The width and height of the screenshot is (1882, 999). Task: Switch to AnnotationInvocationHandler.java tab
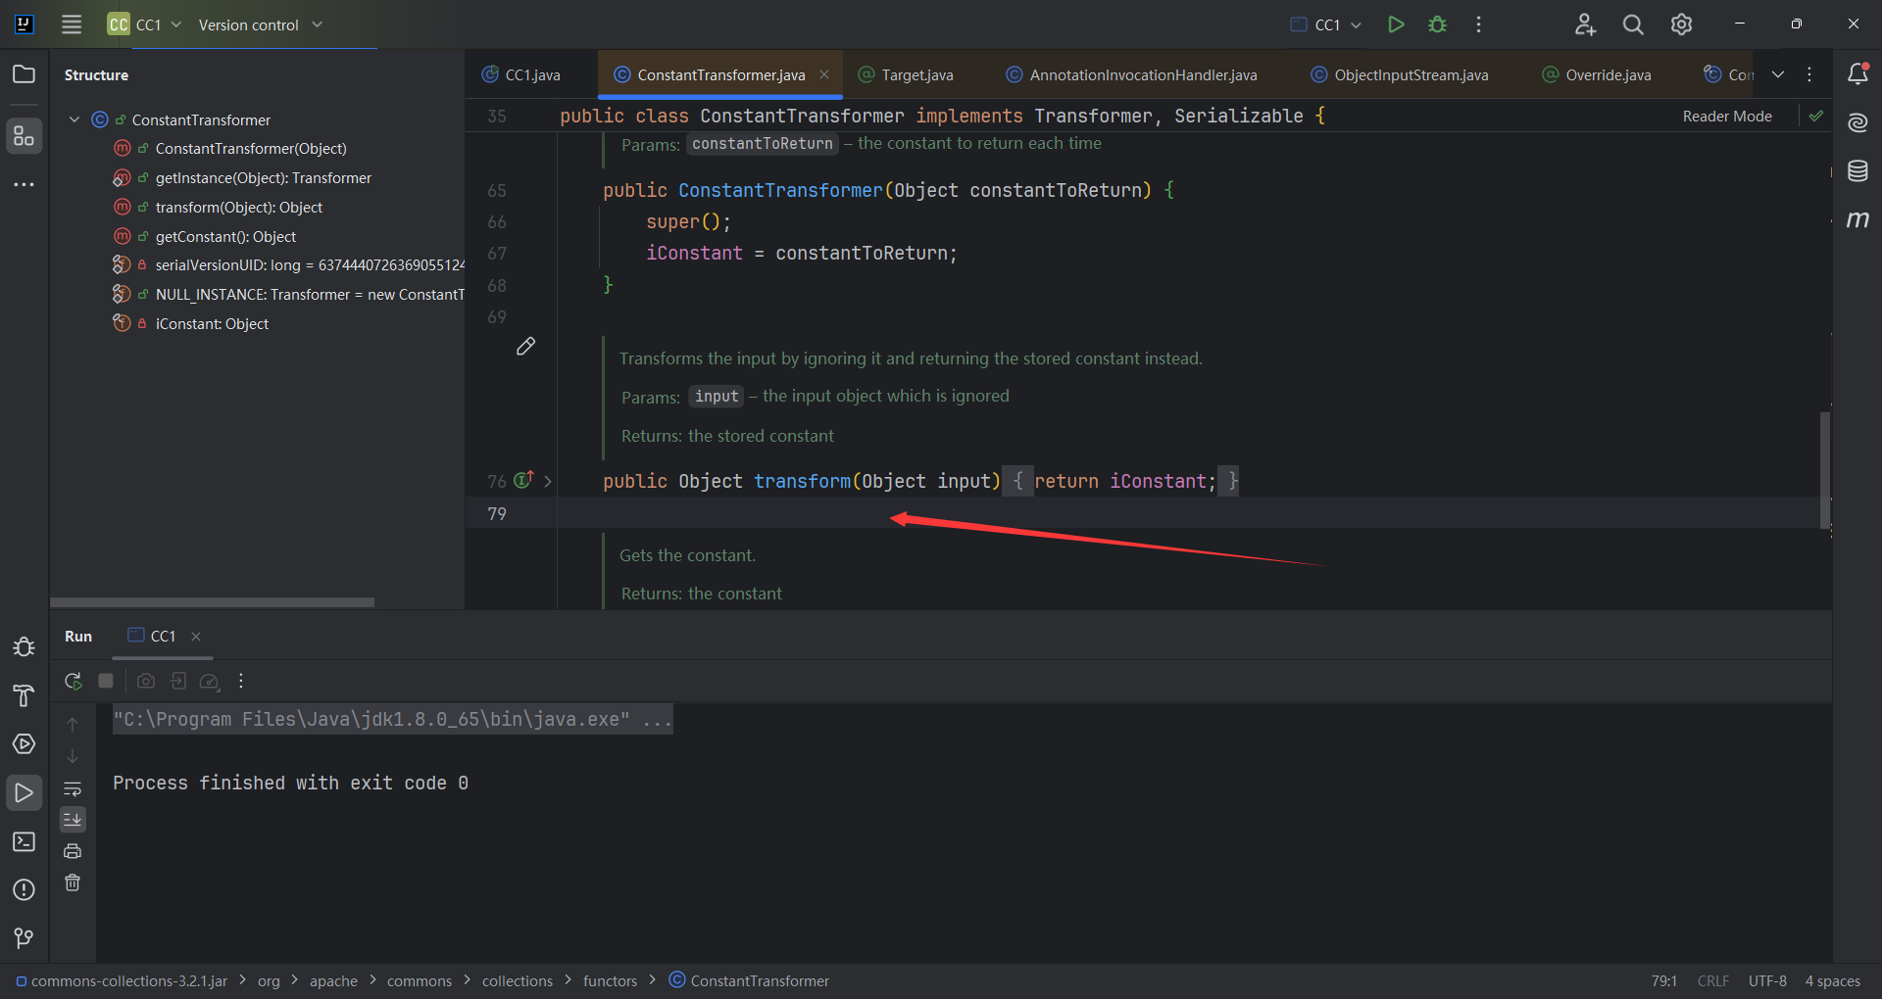click(x=1132, y=74)
